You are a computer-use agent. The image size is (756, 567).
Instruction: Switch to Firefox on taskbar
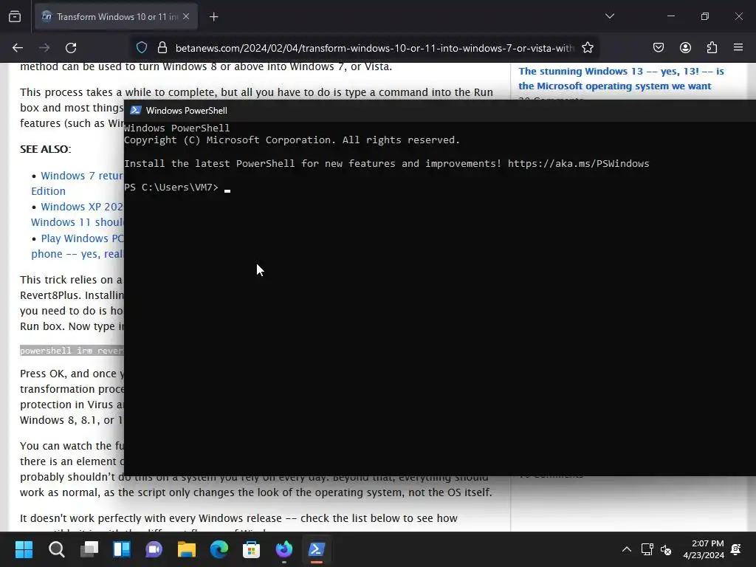point(284,549)
